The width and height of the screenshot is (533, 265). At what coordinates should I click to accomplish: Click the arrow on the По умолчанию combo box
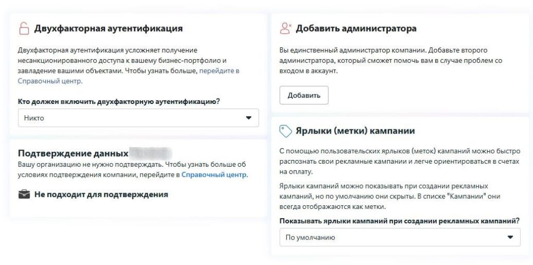[510, 237]
